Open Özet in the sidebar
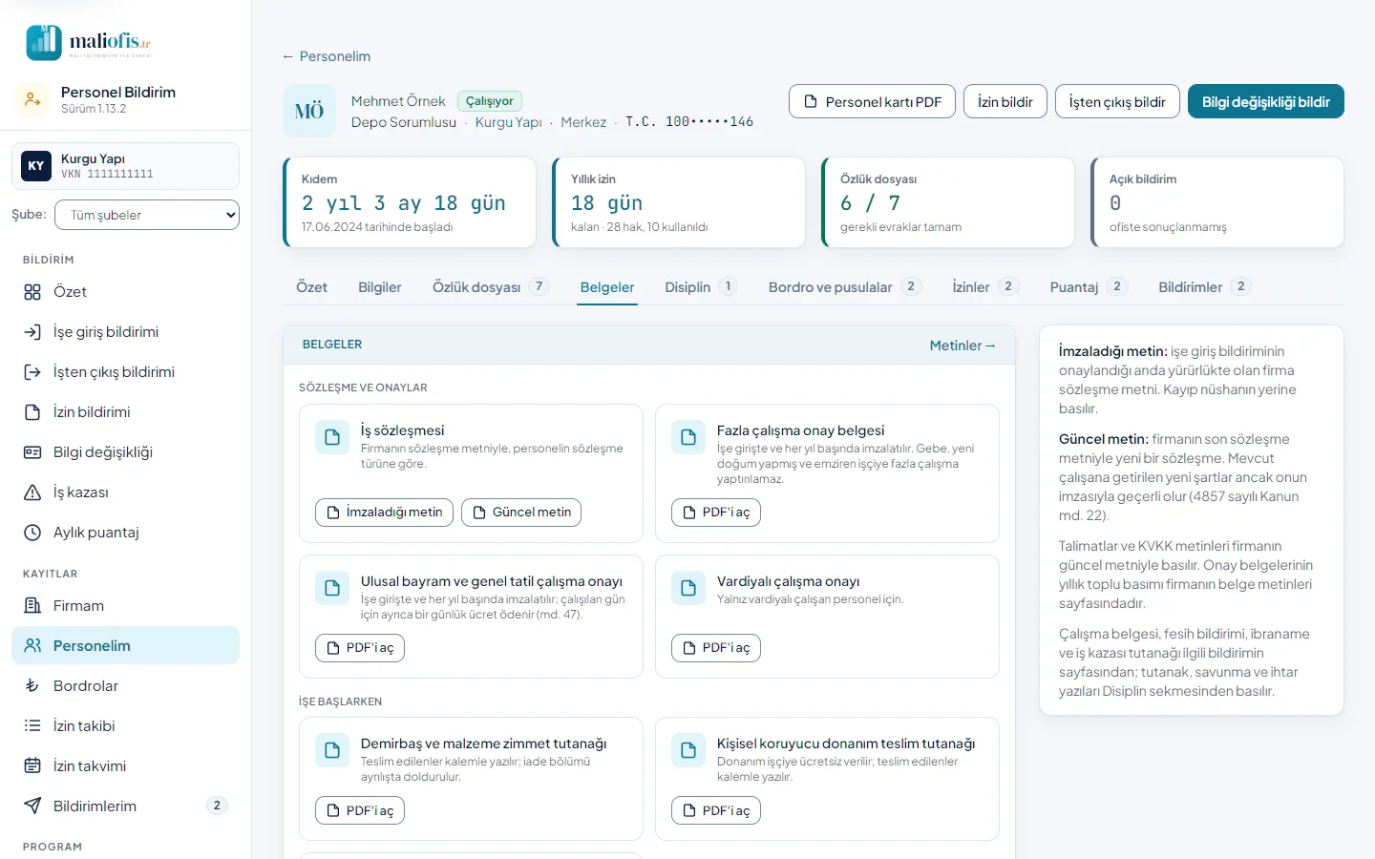Viewport: 1375px width, 859px height. pyautogui.click(x=125, y=292)
